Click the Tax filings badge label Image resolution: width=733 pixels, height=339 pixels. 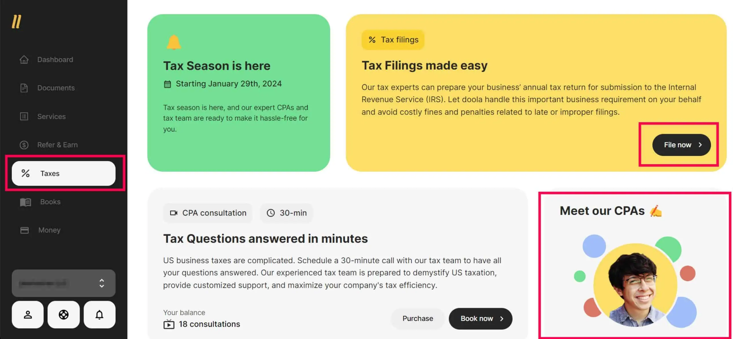393,39
